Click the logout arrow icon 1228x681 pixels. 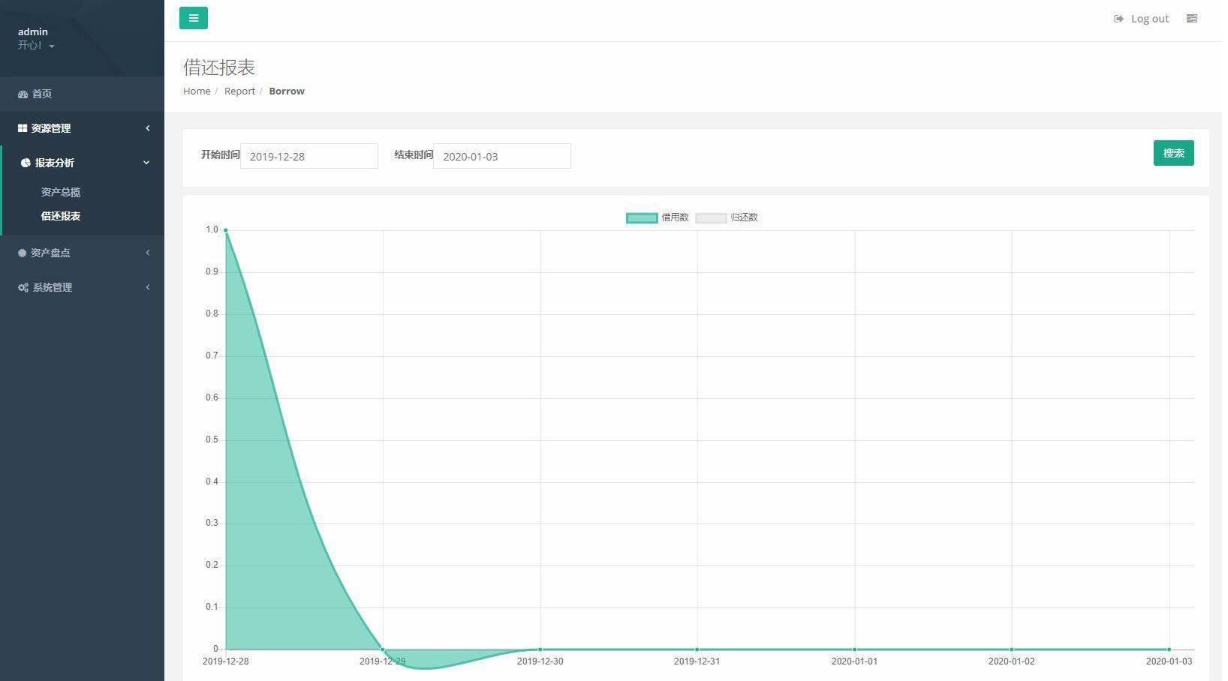point(1118,19)
